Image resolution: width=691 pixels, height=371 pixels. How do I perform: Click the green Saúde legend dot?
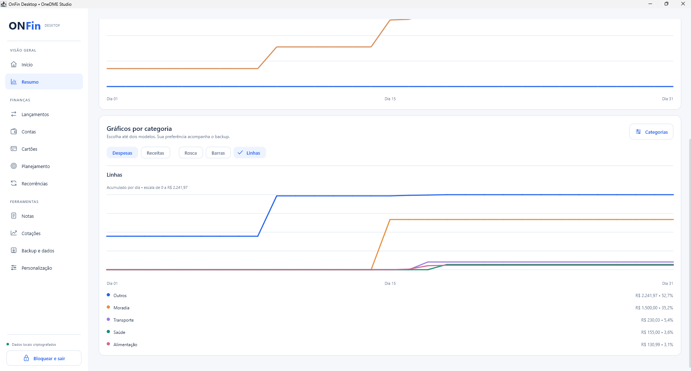click(x=108, y=332)
